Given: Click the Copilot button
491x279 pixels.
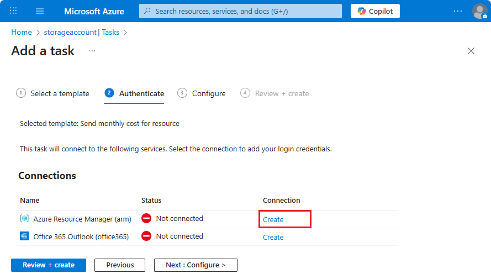Looking at the screenshot, I should click(x=375, y=11).
